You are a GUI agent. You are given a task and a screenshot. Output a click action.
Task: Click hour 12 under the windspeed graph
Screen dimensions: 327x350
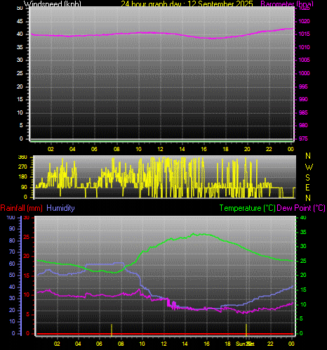160,149
